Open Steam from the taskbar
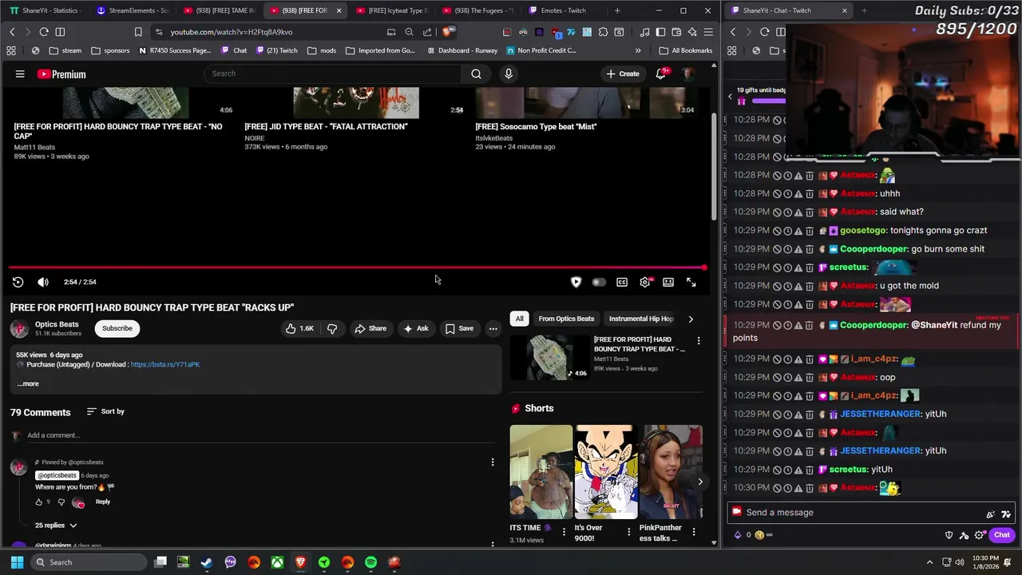The height and width of the screenshot is (575, 1022). (207, 562)
